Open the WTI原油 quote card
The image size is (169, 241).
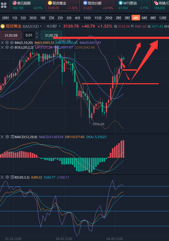(x=134, y=5)
